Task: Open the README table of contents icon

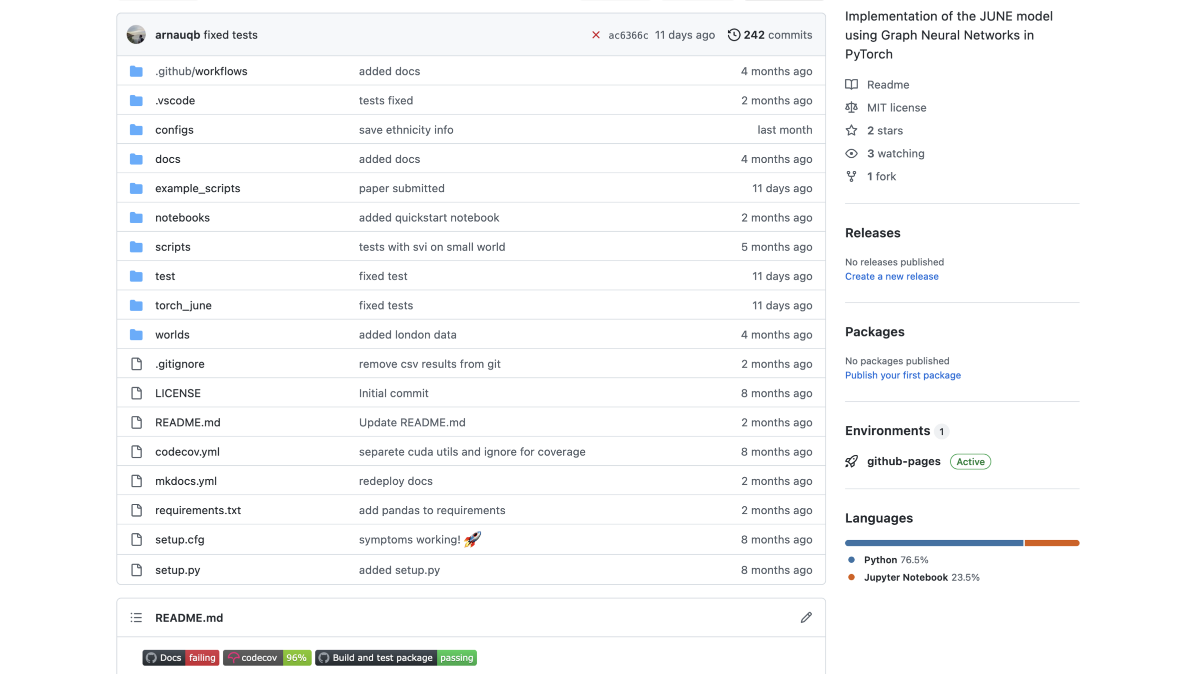Action: point(136,618)
